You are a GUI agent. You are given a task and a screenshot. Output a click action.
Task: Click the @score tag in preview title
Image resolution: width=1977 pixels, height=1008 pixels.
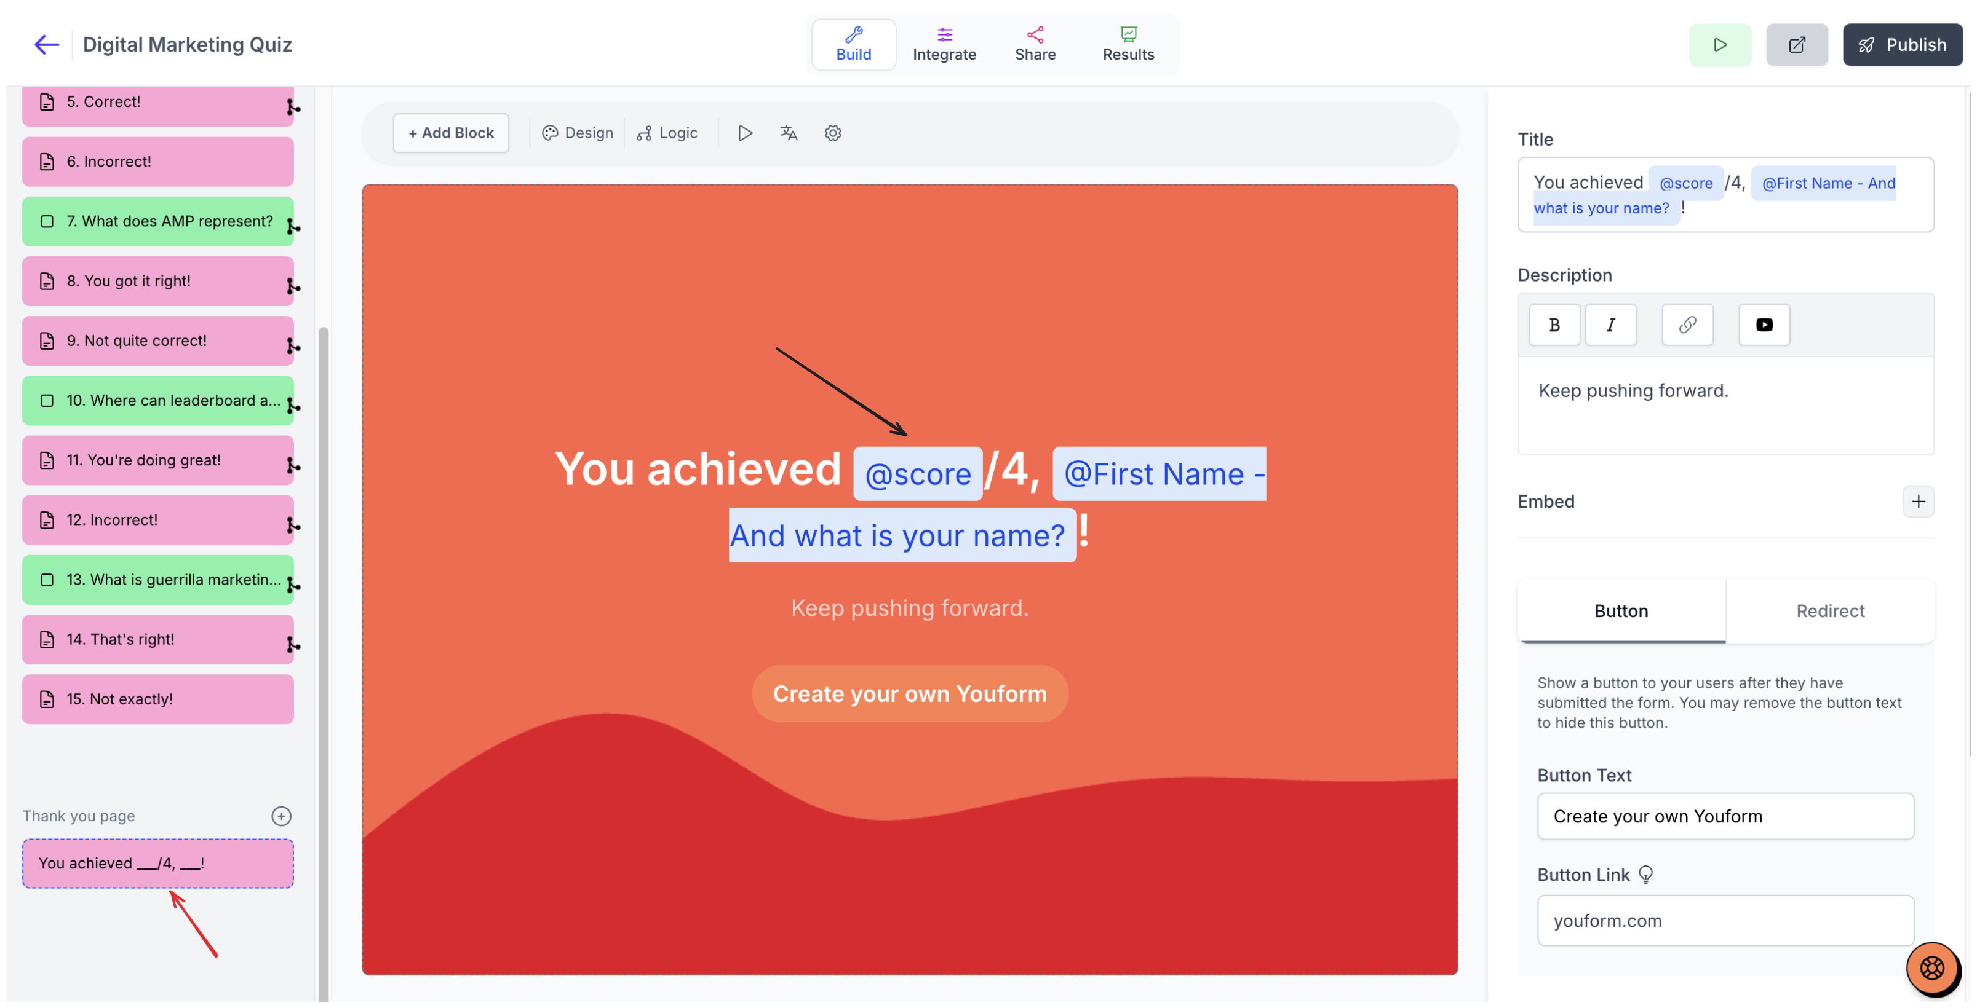point(917,474)
